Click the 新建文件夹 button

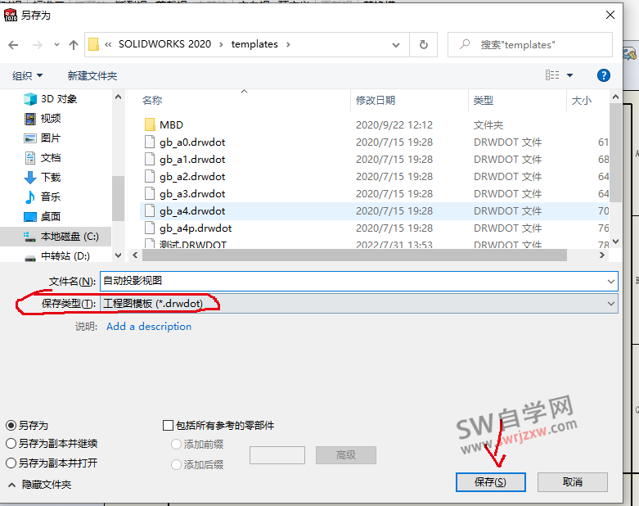click(92, 76)
